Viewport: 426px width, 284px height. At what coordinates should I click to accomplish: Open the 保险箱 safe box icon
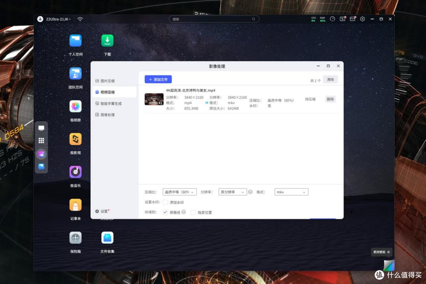(75, 238)
